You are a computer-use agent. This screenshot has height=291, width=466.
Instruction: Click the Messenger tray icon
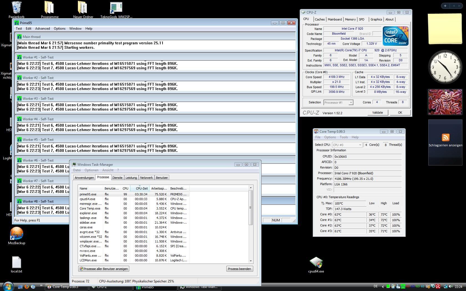(398, 287)
